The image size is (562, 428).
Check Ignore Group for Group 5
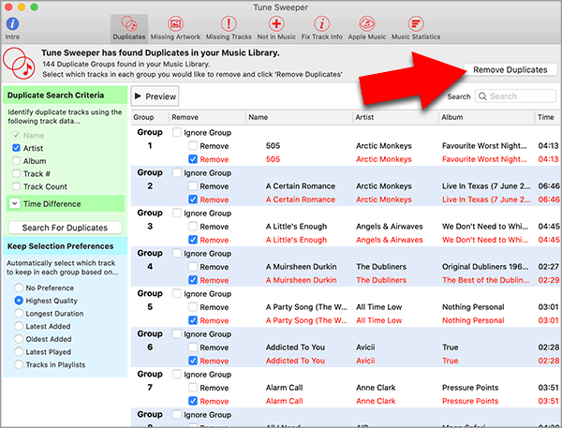[x=177, y=293]
